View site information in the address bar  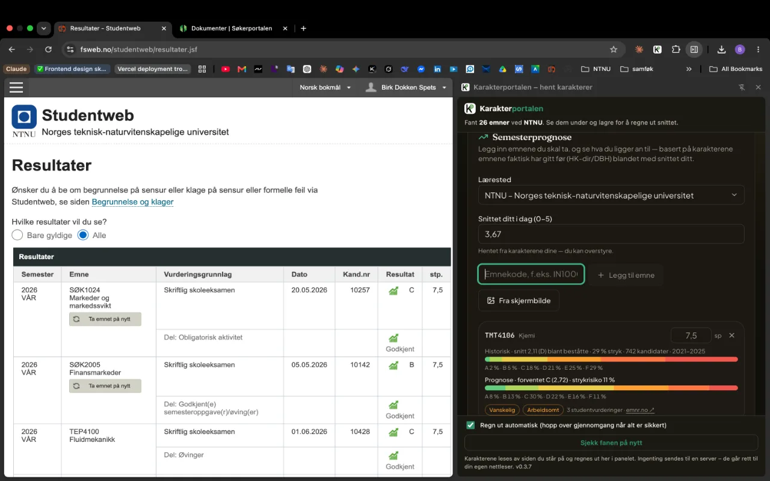(70, 49)
